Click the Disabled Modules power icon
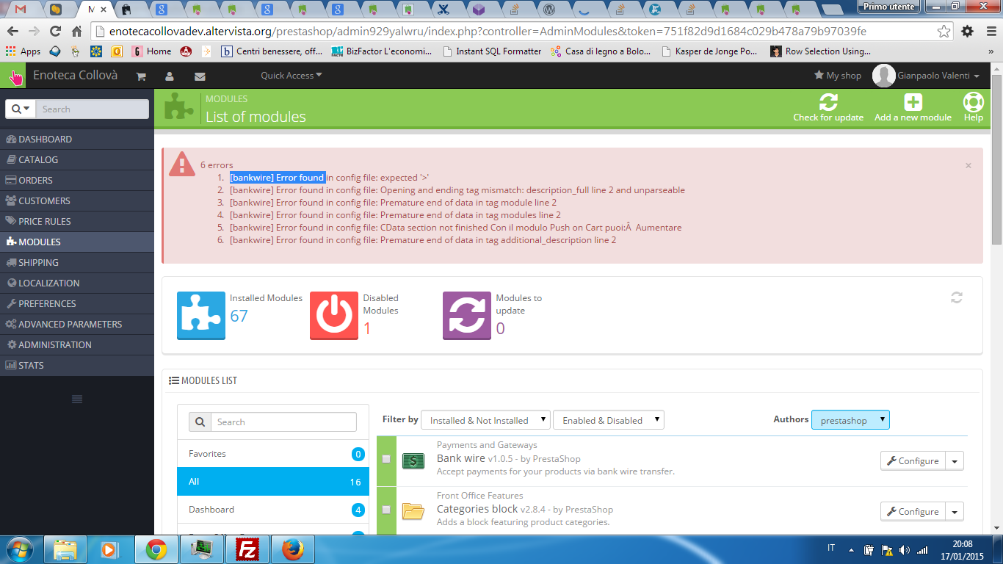The width and height of the screenshot is (1003, 564). (334, 316)
